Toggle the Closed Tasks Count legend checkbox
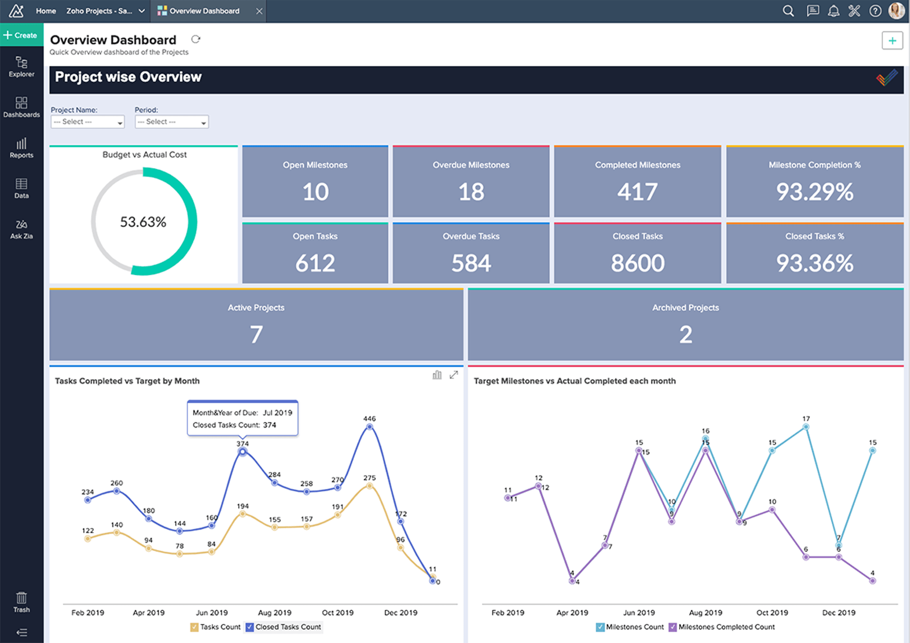Image resolution: width=910 pixels, height=643 pixels. click(x=249, y=627)
